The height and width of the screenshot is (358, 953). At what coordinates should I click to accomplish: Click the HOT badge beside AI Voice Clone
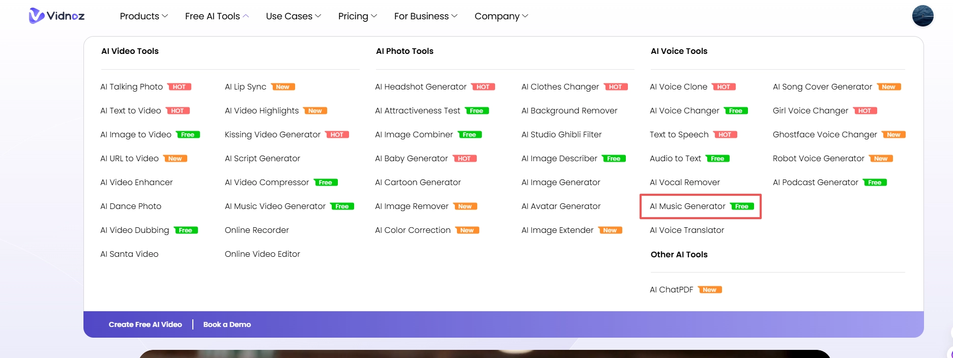[x=724, y=87]
